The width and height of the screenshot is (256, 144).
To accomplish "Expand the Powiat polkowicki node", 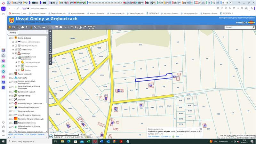I will (10, 74).
